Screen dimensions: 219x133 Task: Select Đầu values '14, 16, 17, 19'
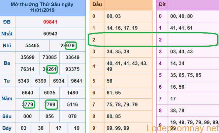pyautogui.click(x=122, y=28)
